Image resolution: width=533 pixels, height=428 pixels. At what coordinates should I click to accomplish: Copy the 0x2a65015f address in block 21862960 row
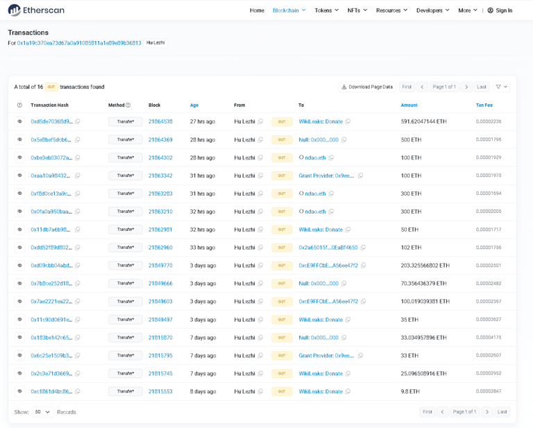[363, 248]
